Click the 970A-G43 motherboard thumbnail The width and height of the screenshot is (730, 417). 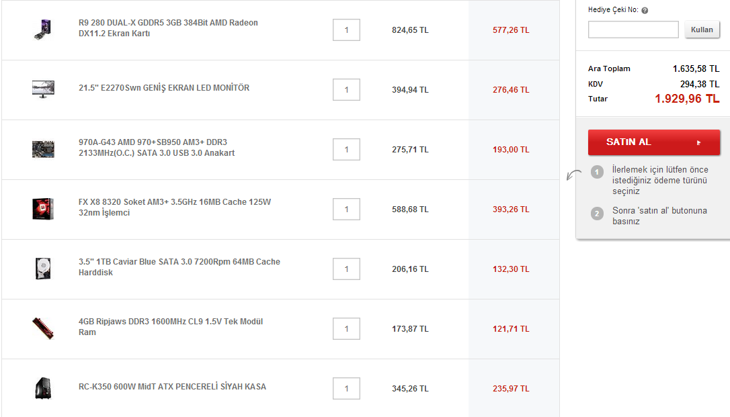(42, 149)
